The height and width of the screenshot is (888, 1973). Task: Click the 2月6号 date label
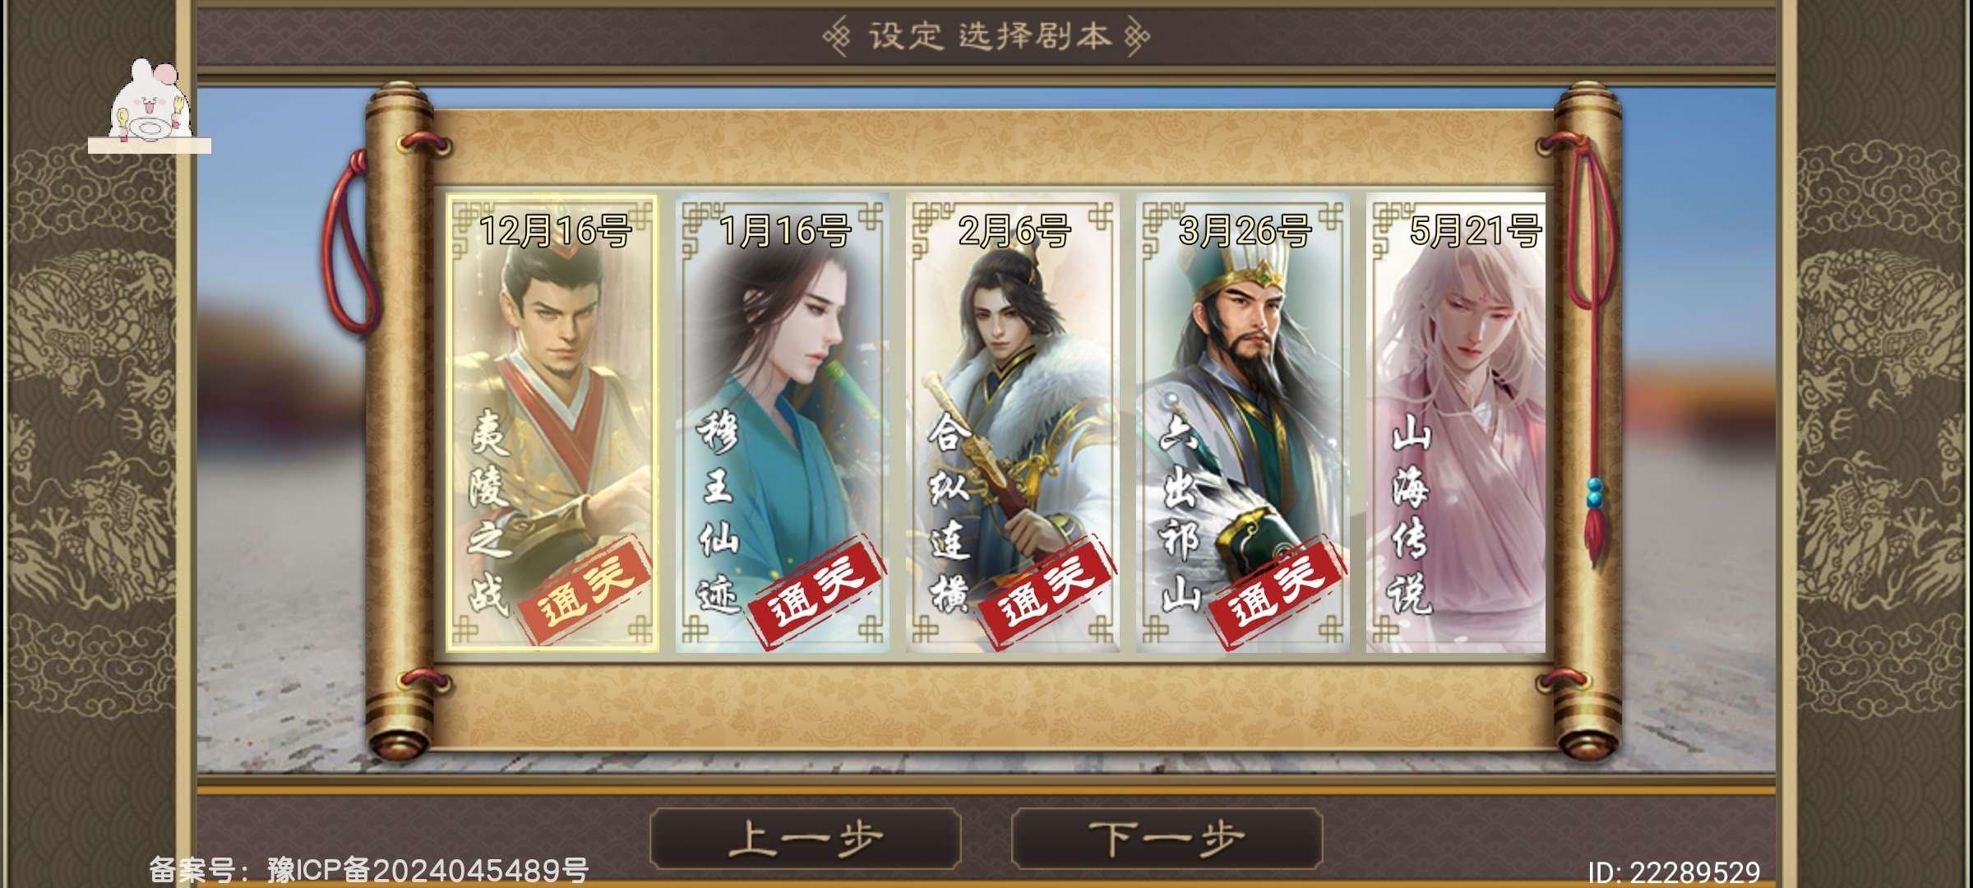[x=1014, y=230]
